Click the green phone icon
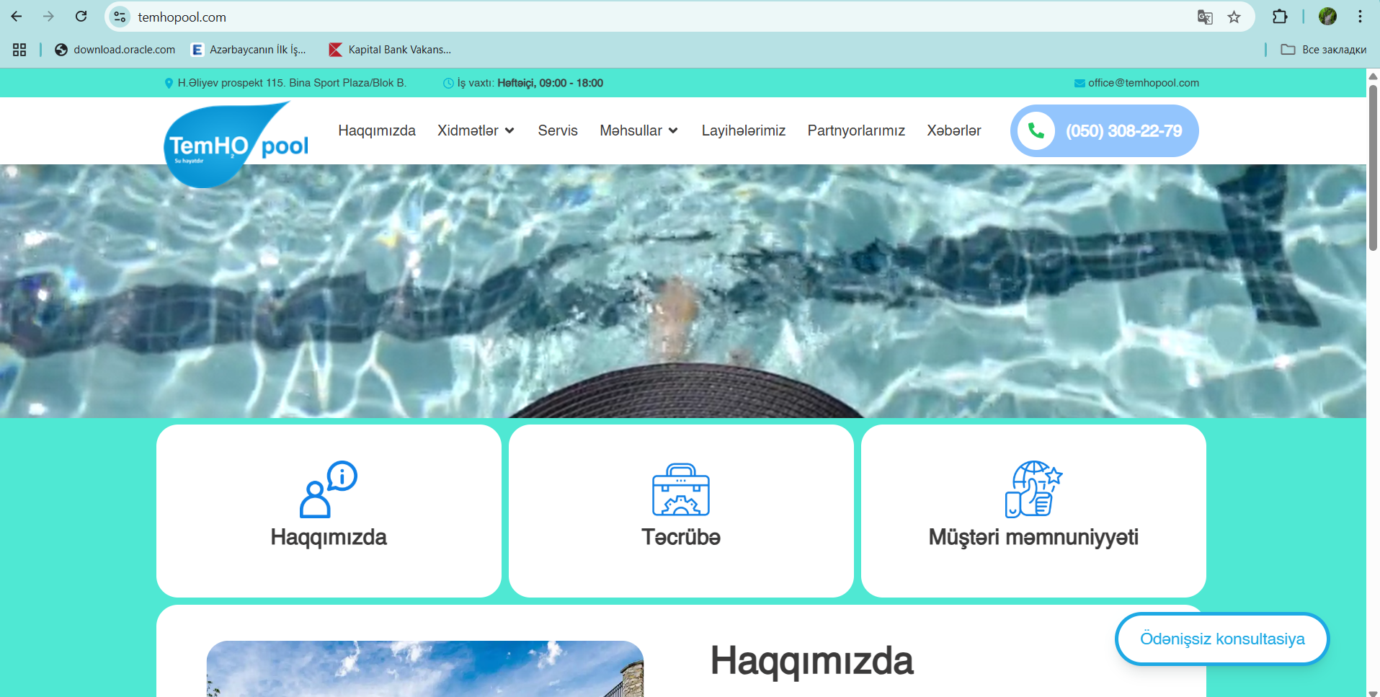Viewport: 1380px width, 697px height. pyautogui.click(x=1036, y=130)
